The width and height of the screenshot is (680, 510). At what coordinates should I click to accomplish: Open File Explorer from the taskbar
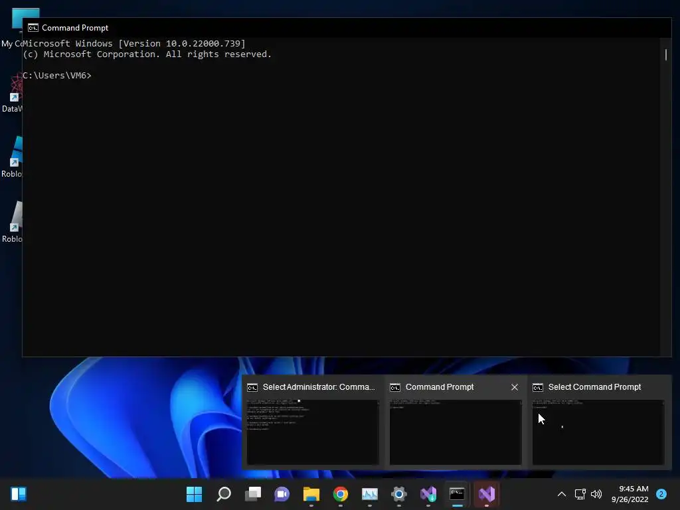311,494
